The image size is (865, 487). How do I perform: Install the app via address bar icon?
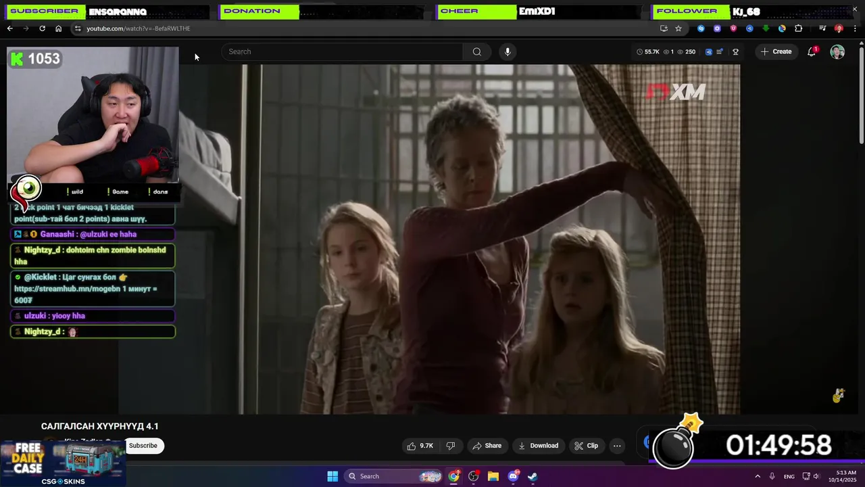(x=664, y=28)
